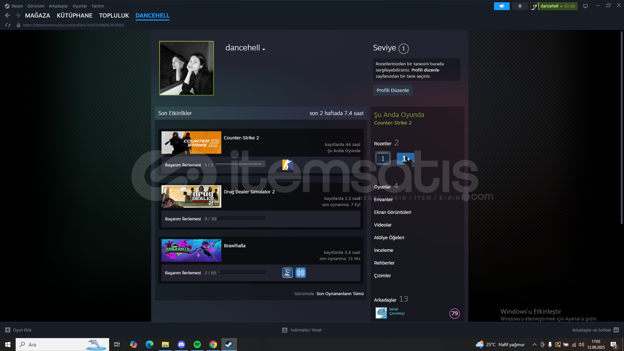Image resolution: width=624 pixels, height=351 pixels.
Task: Click the İndirmeleri Yönet download icon
Action: [x=285, y=330]
